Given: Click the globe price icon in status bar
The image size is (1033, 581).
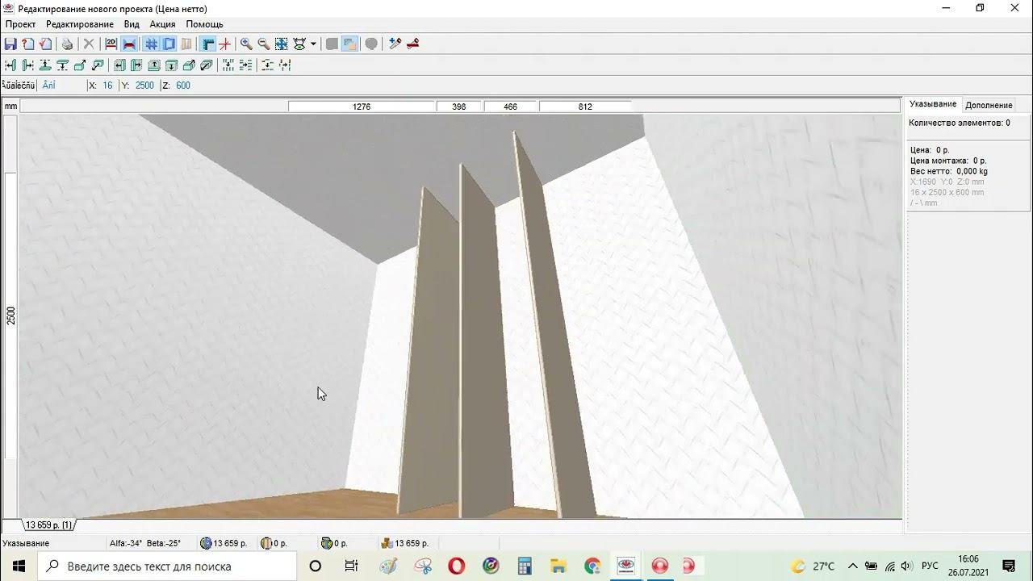Looking at the screenshot, I should coord(206,543).
